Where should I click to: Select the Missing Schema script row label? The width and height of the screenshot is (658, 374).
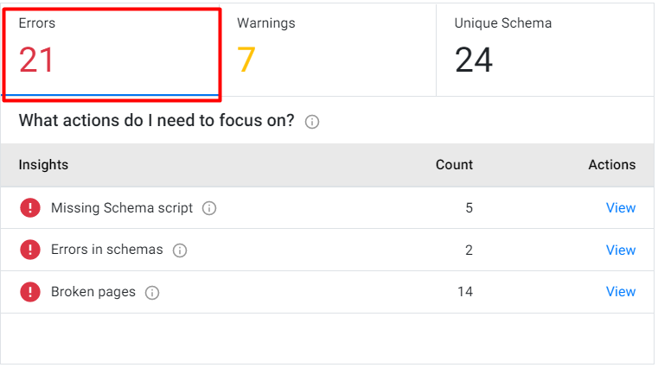(x=122, y=208)
